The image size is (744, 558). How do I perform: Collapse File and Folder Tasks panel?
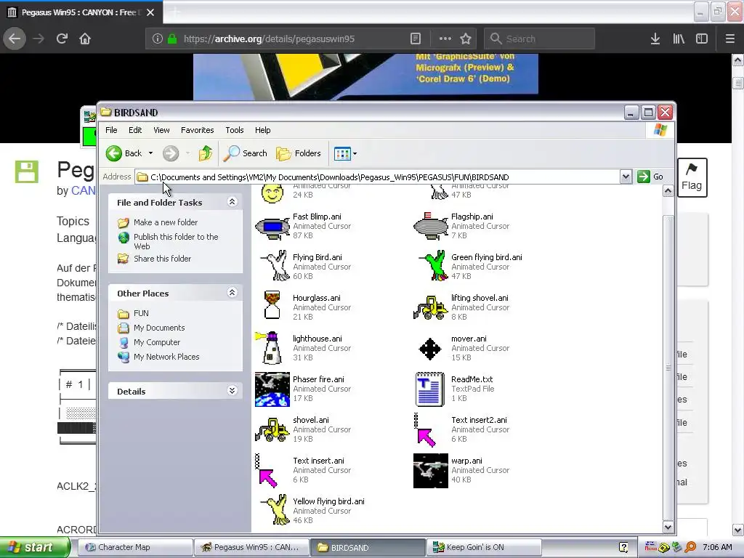click(232, 202)
